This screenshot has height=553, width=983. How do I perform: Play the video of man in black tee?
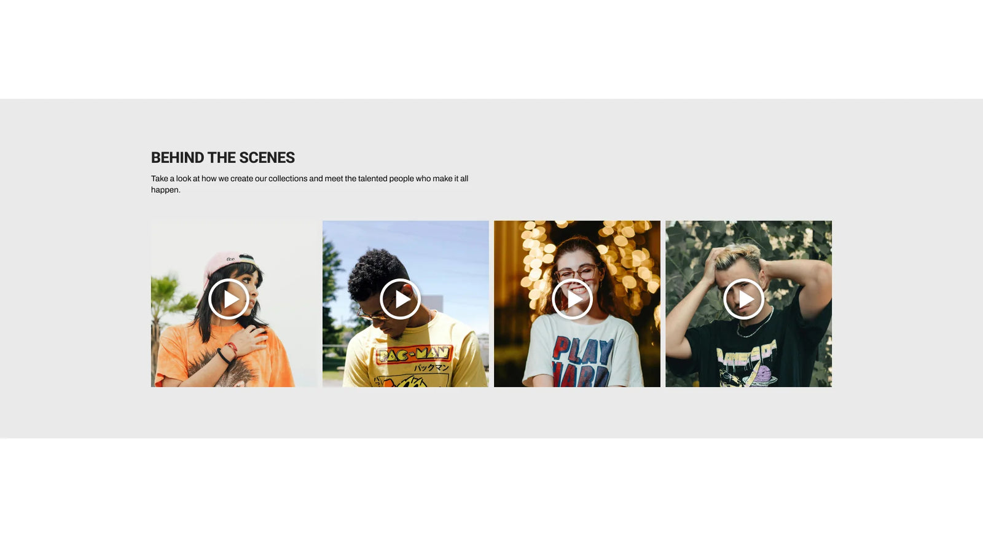(743, 299)
